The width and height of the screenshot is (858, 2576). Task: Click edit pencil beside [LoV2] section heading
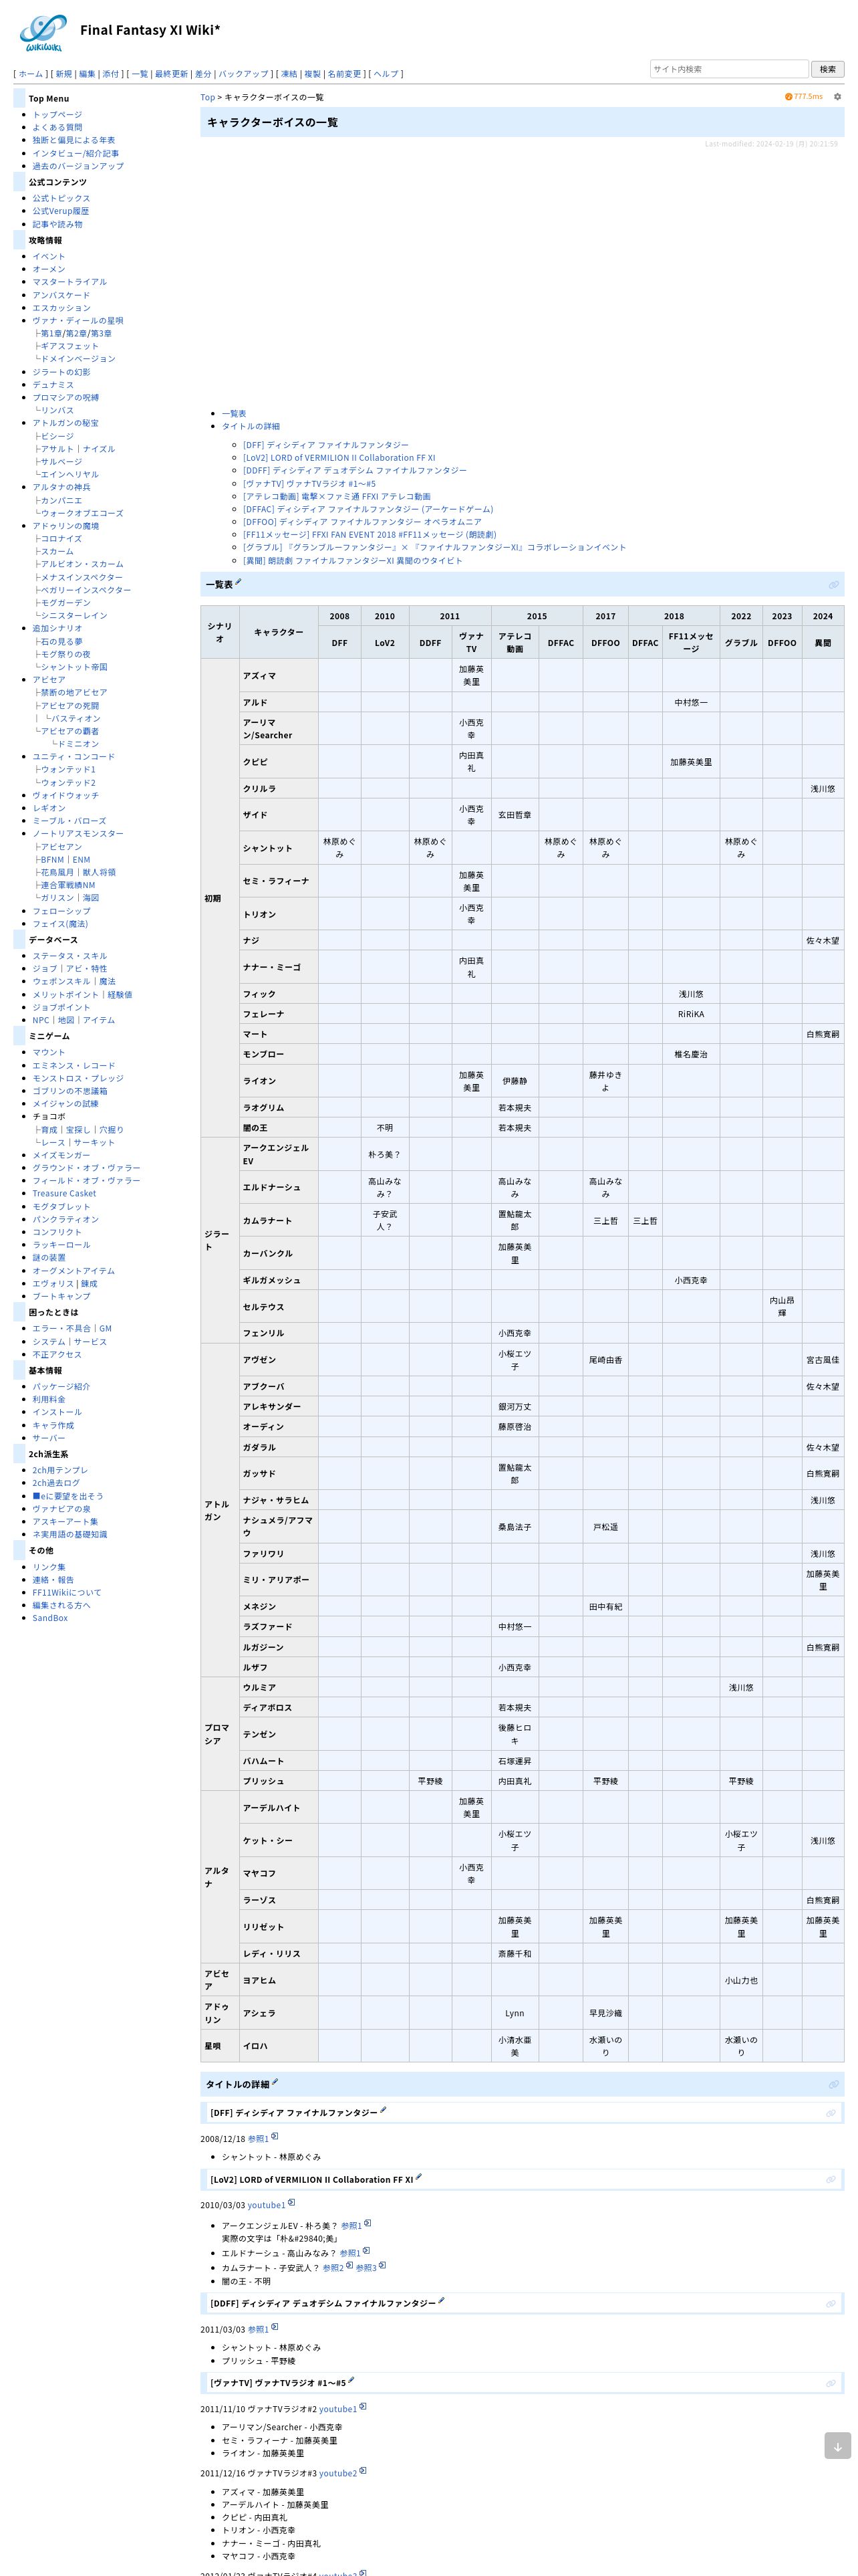pyautogui.click(x=418, y=2176)
